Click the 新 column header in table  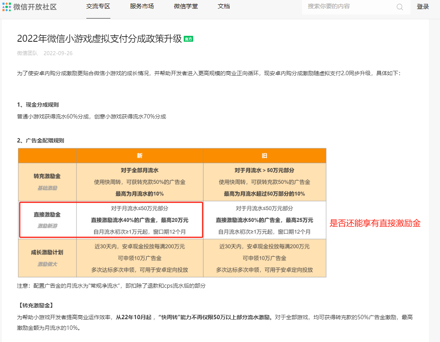140,156
